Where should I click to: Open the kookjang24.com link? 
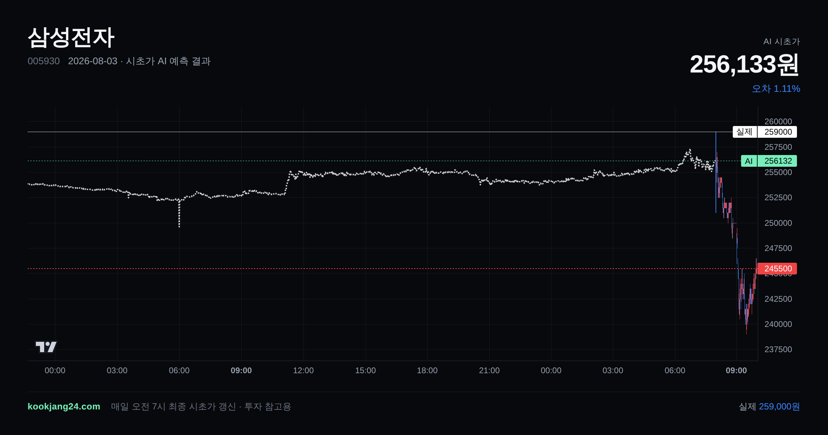point(64,406)
